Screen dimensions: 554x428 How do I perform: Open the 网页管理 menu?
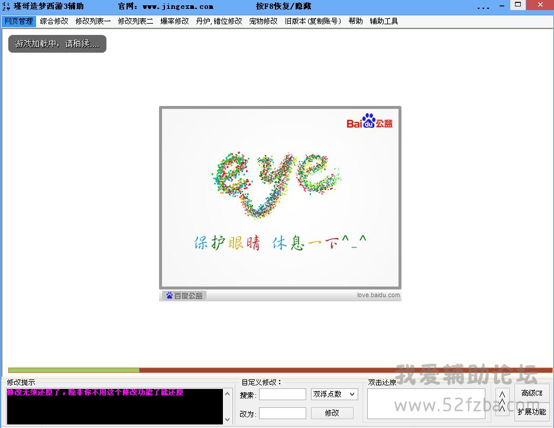[x=19, y=21]
